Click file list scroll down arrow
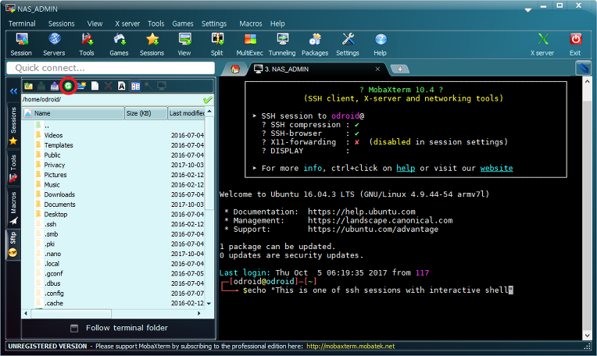 [209, 304]
